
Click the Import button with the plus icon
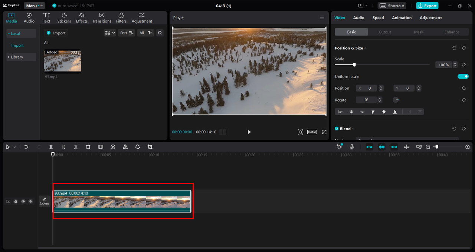click(x=56, y=33)
